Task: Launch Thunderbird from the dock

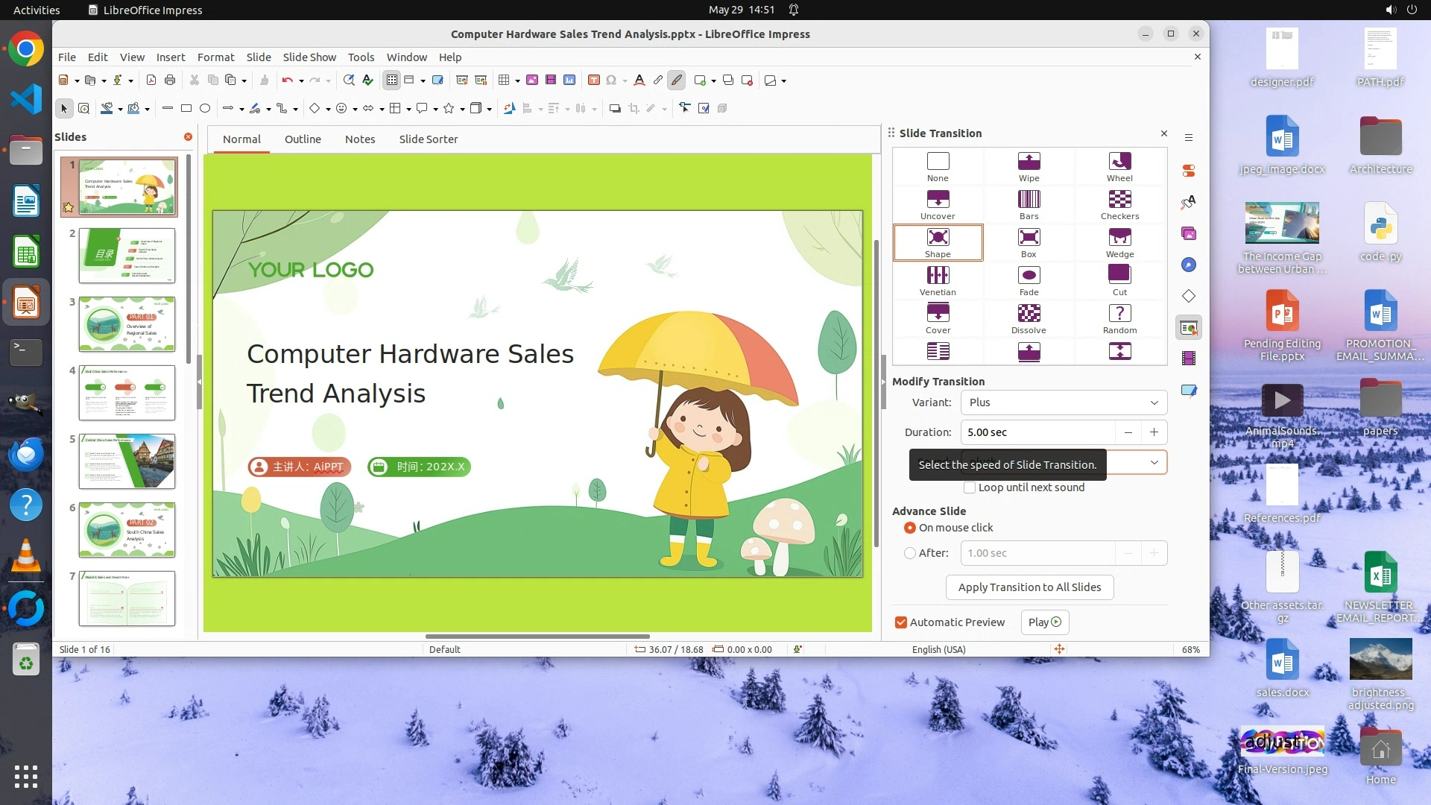Action: 26,454
